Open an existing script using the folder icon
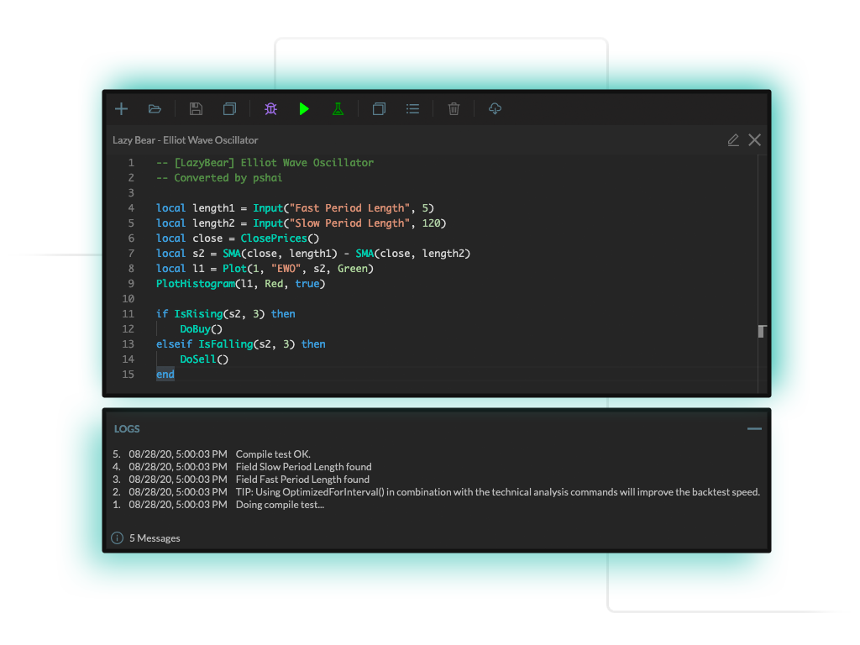Screen dimensions: 860x645 (x=155, y=108)
